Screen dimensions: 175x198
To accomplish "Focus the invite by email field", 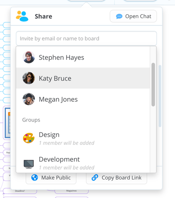I will pos(86,38).
